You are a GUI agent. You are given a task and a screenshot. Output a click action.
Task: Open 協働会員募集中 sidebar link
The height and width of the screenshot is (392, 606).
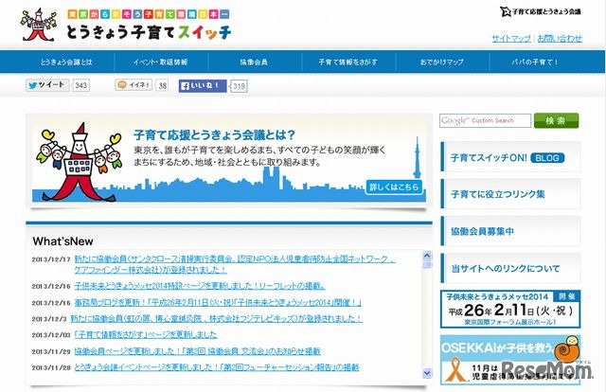coord(510,231)
